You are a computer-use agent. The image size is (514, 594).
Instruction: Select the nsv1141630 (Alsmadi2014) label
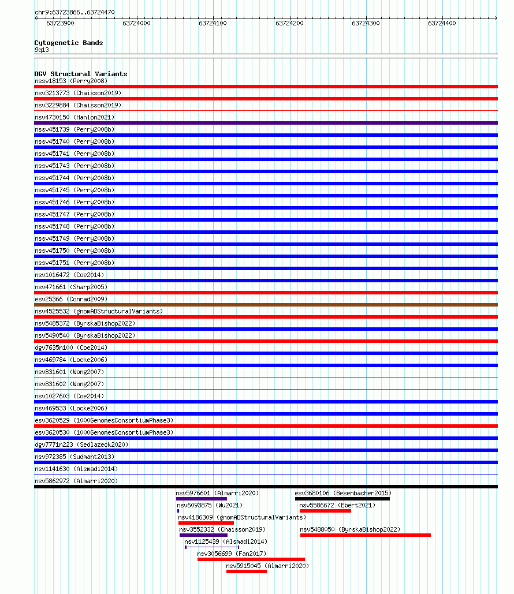click(x=76, y=469)
